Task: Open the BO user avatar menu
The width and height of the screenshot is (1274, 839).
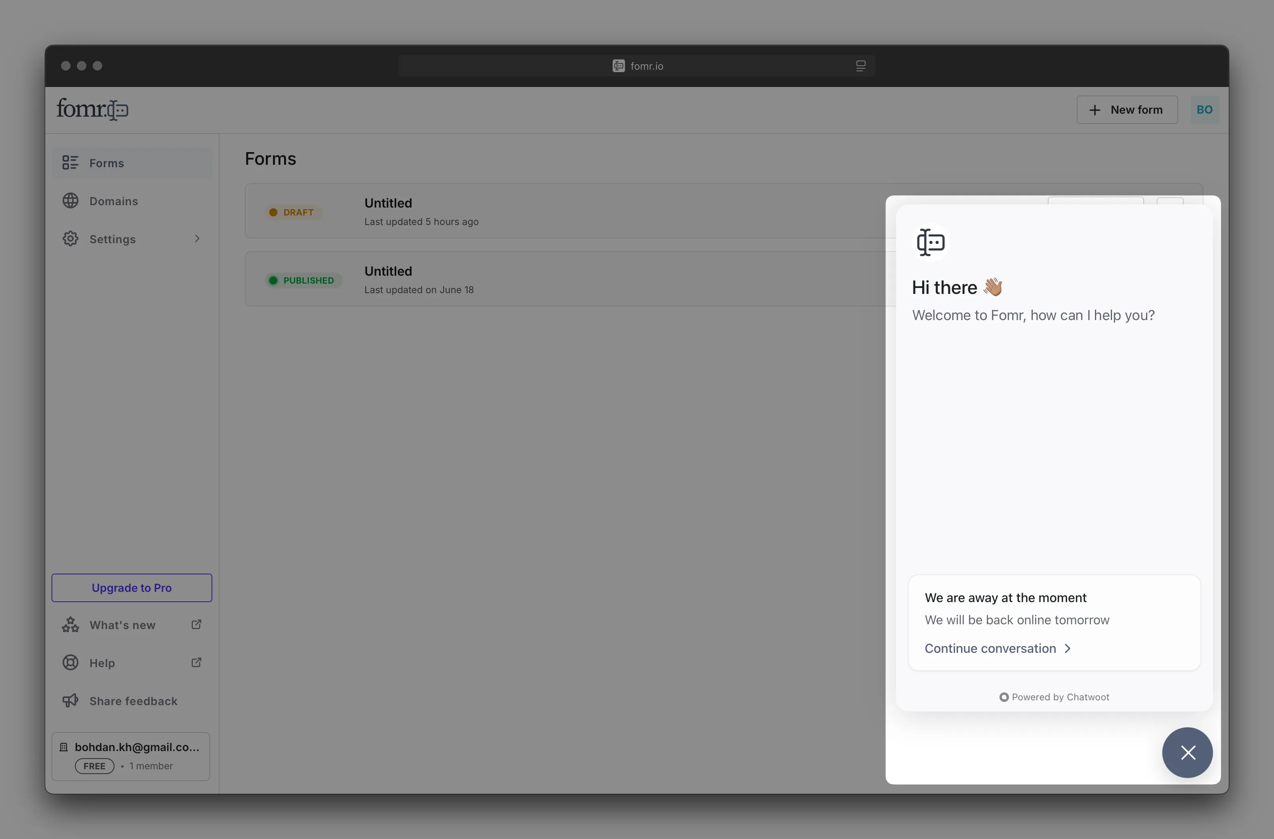Action: [x=1204, y=110]
